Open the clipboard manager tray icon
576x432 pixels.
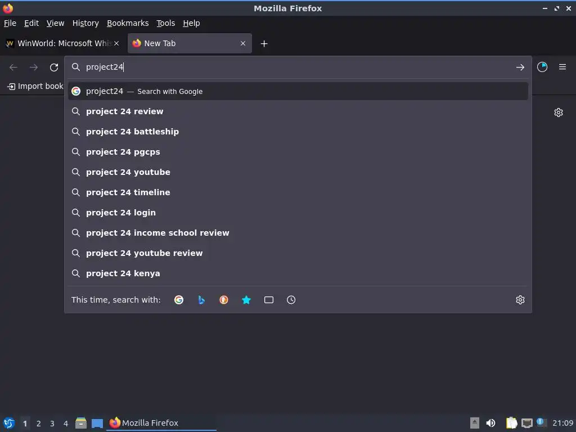pos(511,423)
